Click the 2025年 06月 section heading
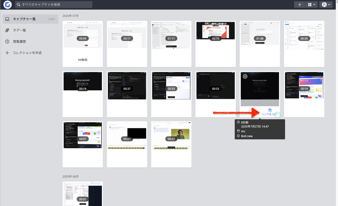The image size is (338, 206). [70, 176]
